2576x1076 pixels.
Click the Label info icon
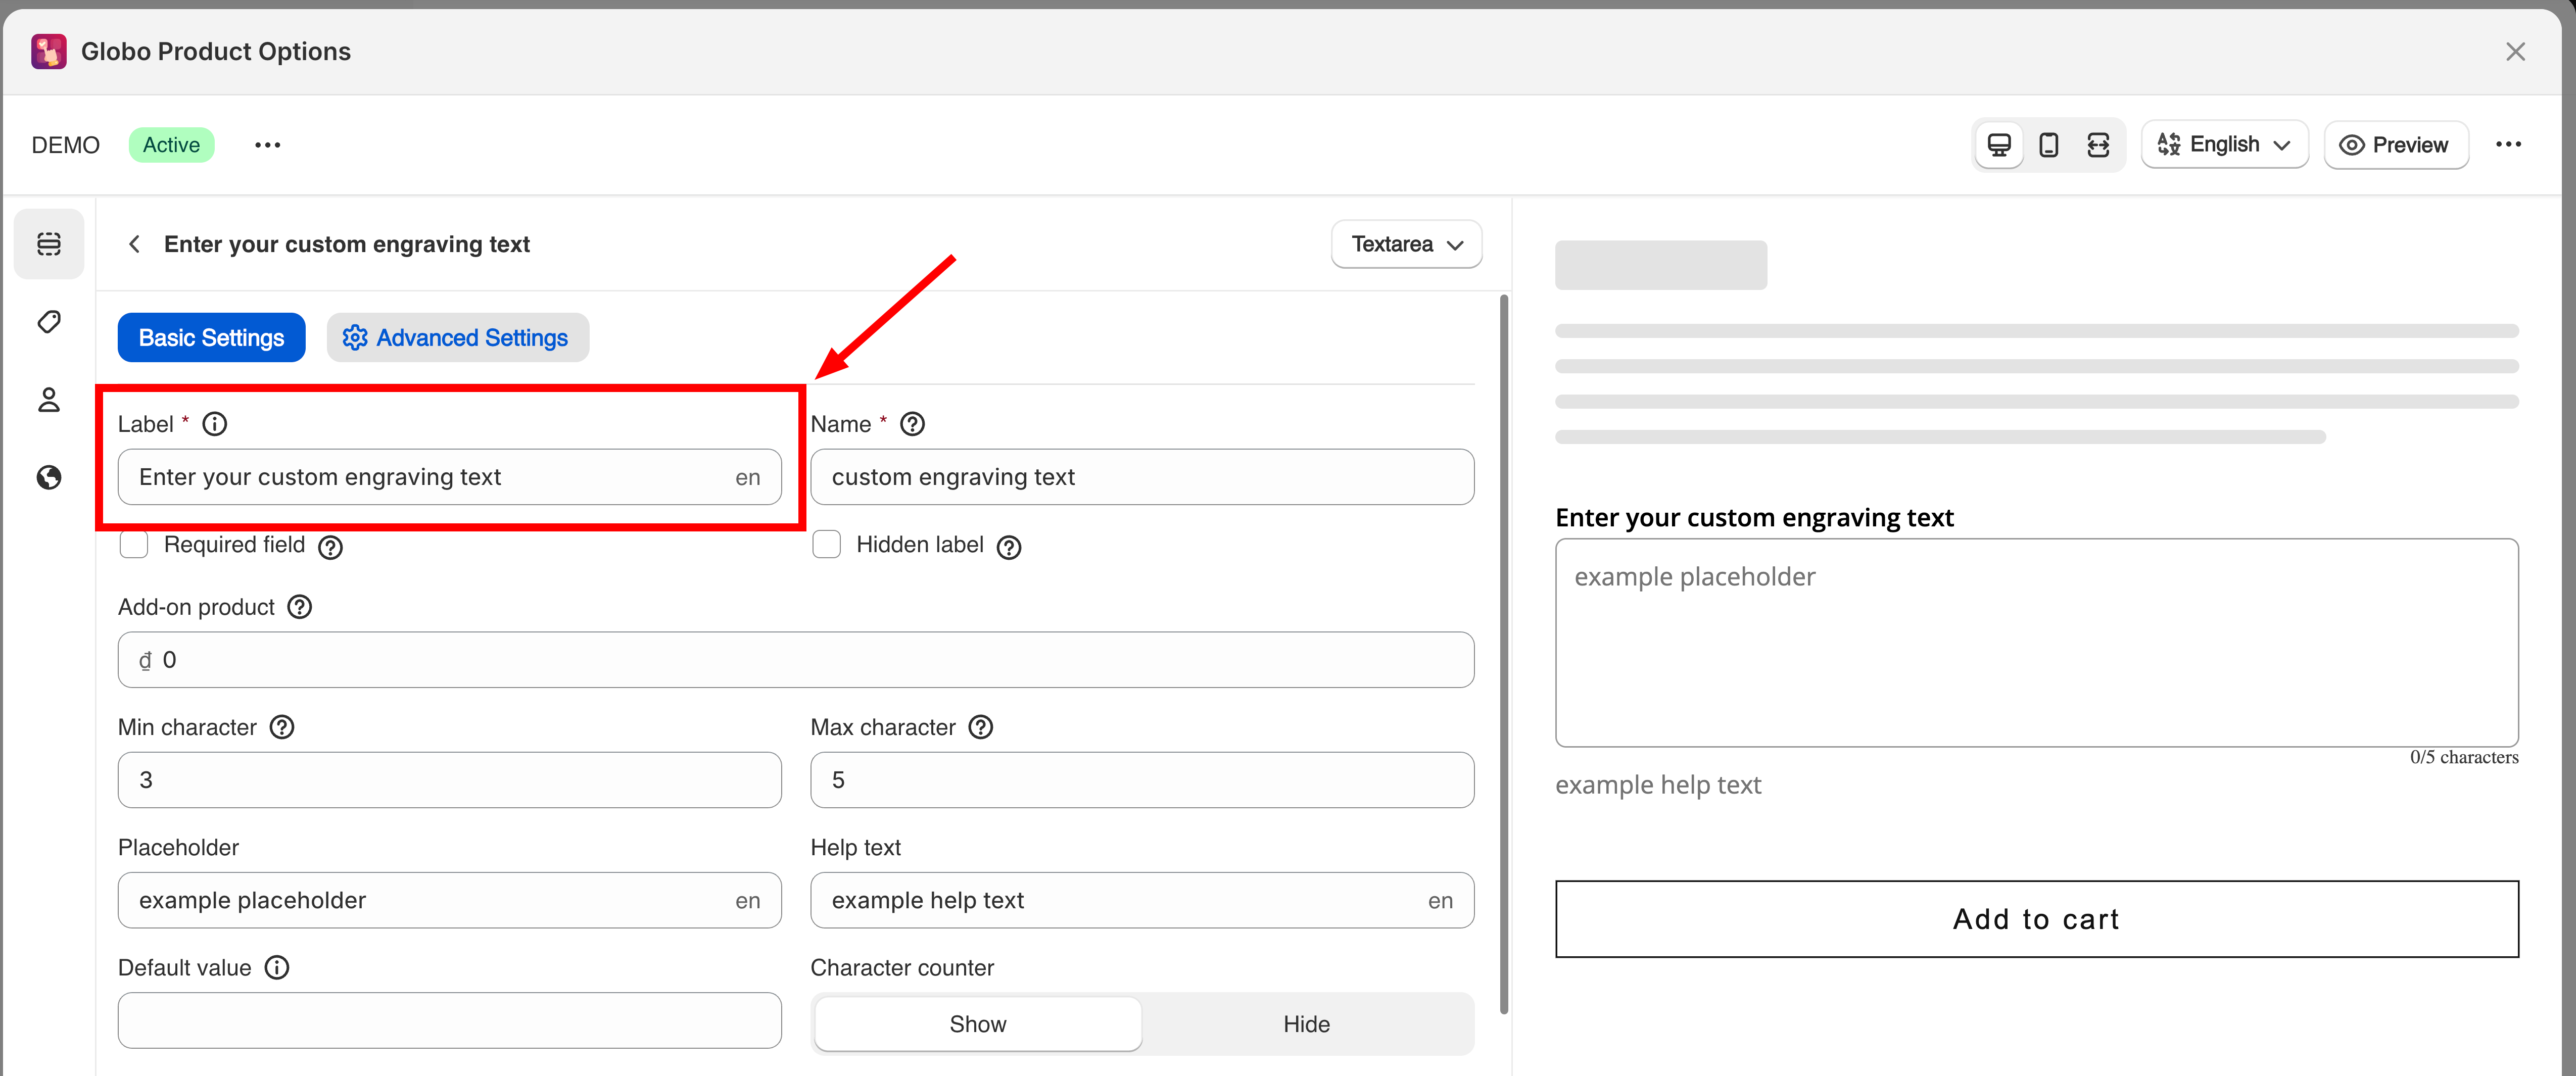tap(215, 424)
